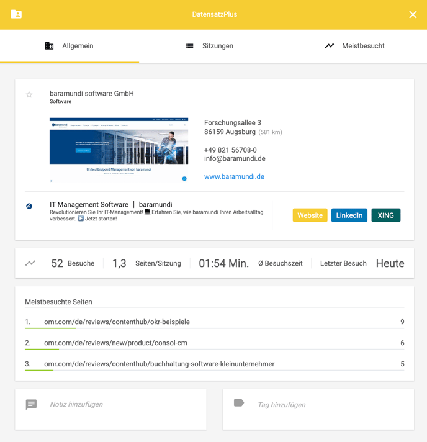Click into the Notiz hinzufügen field
427x442 pixels.
(110, 409)
